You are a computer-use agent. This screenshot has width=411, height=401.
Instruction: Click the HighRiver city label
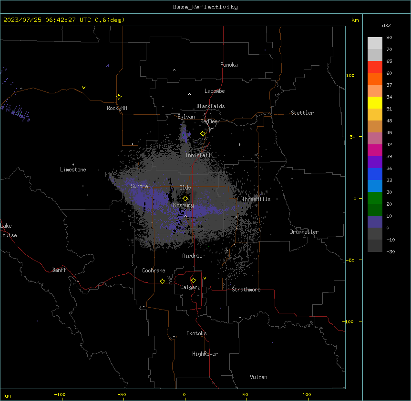[x=205, y=354]
